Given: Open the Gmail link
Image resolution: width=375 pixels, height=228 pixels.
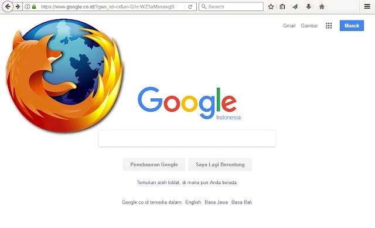Looking at the screenshot, I should click(x=289, y=26).
